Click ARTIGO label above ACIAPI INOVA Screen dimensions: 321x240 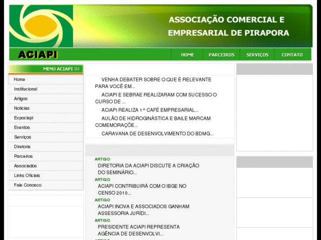[102, 200]
